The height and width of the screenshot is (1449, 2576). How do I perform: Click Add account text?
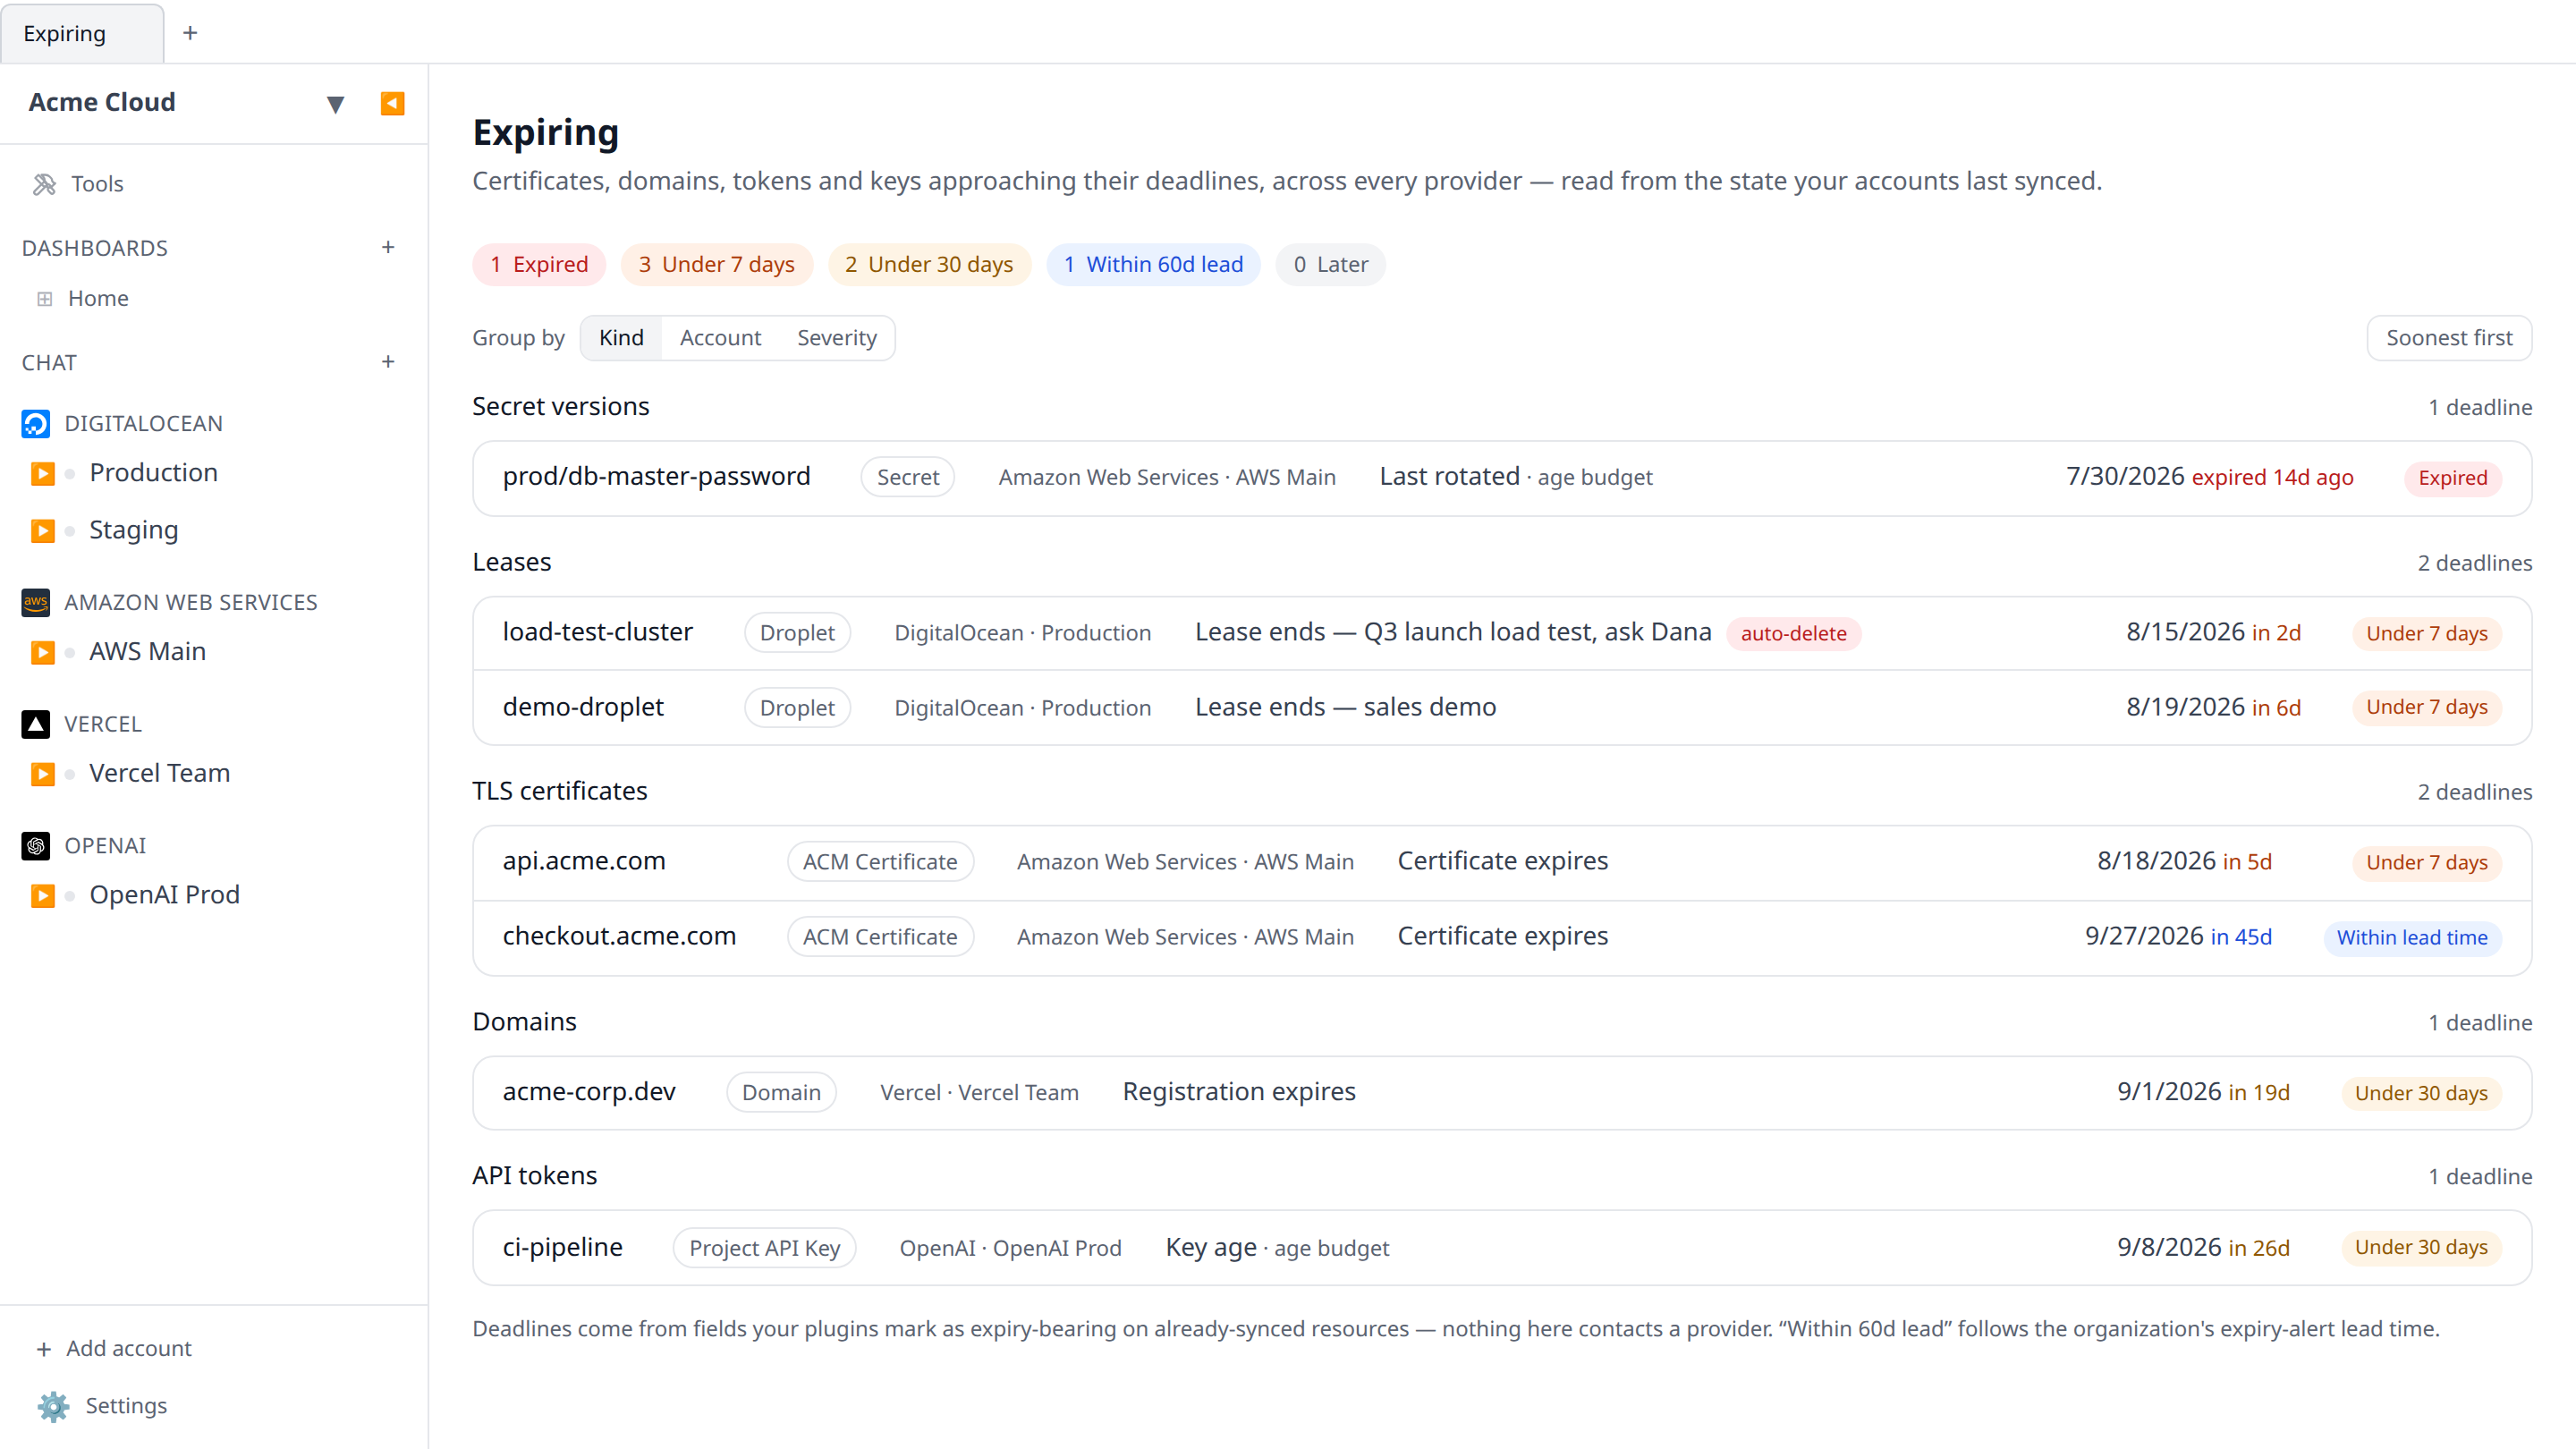pos(129,1349)
